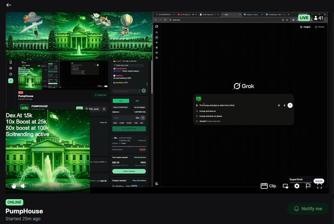This screenshot has height=224, width=334.
Task: Copy the 4XHL...pump contract address
Action: (92, 109)
